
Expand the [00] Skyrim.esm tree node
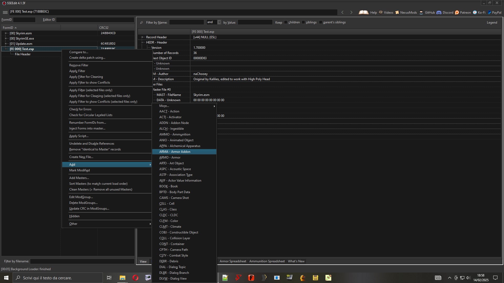(x=6, y=33)
